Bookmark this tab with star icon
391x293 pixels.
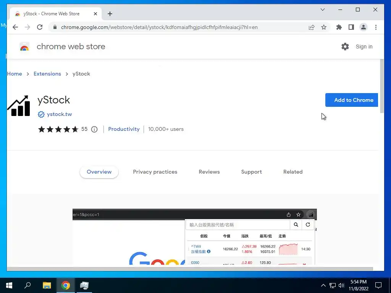[324, 27]
